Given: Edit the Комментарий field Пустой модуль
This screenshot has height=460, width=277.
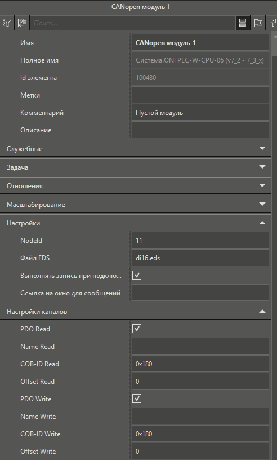Looking at the screenshot, I should [x=200, y=113].
